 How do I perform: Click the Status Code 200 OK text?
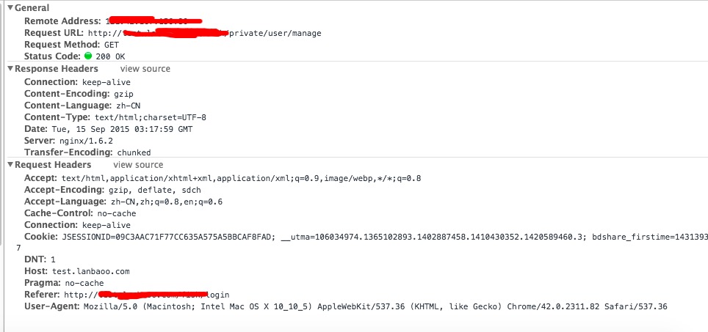(110, 56)
